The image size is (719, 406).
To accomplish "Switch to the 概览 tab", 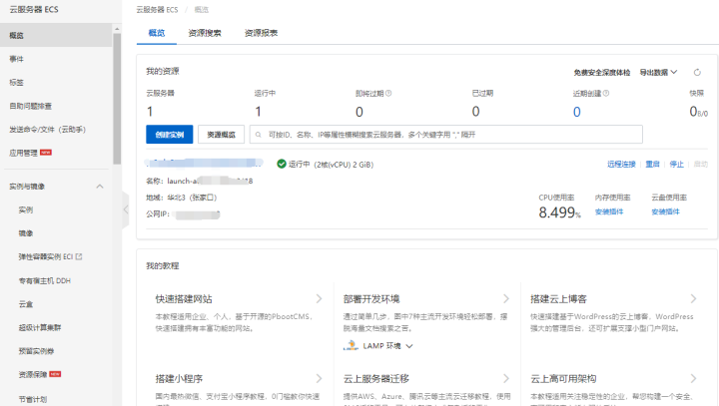I will (x=157, y=33).
